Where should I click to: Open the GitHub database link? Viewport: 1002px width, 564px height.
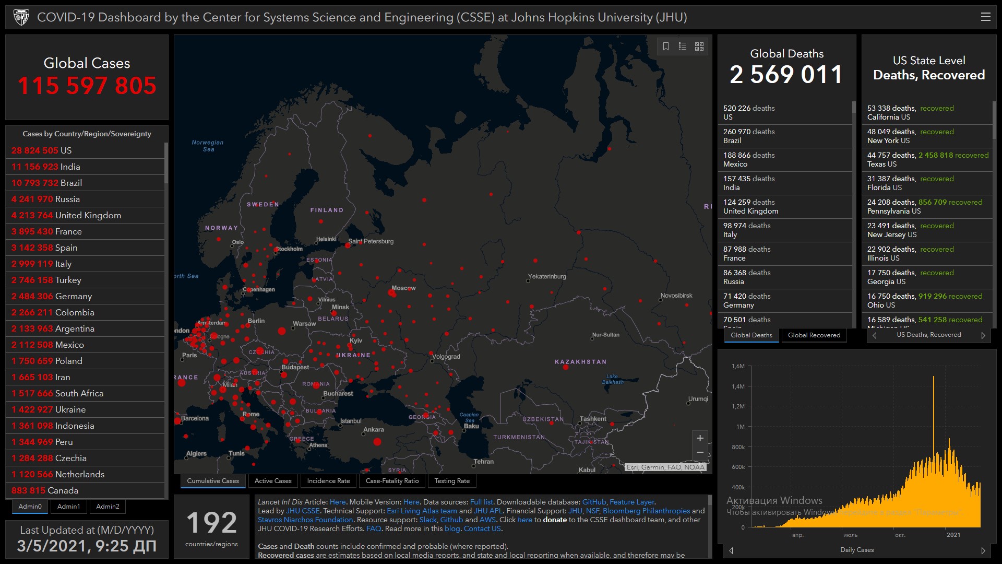point(594,502)
